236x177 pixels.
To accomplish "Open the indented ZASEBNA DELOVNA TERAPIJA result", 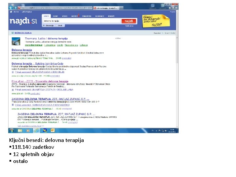I will (x=56, y=114).
